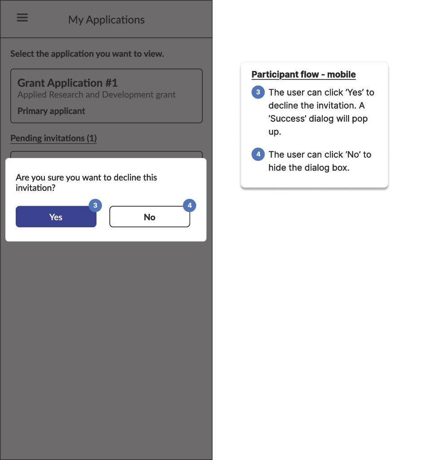Click badge 3 on the Yes button

95,205
